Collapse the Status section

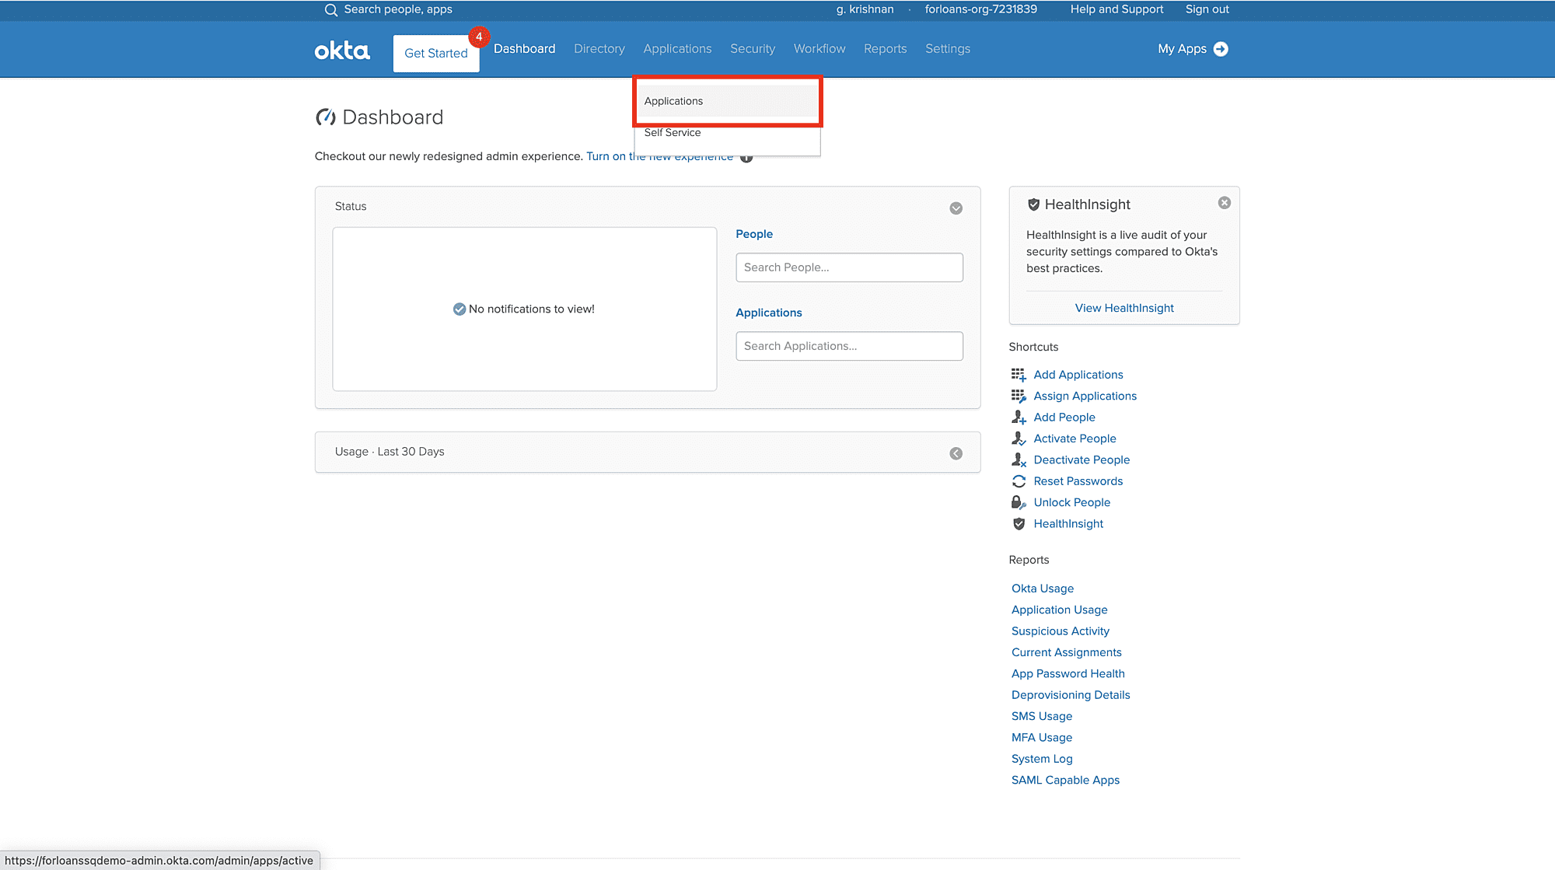(956, 208)
